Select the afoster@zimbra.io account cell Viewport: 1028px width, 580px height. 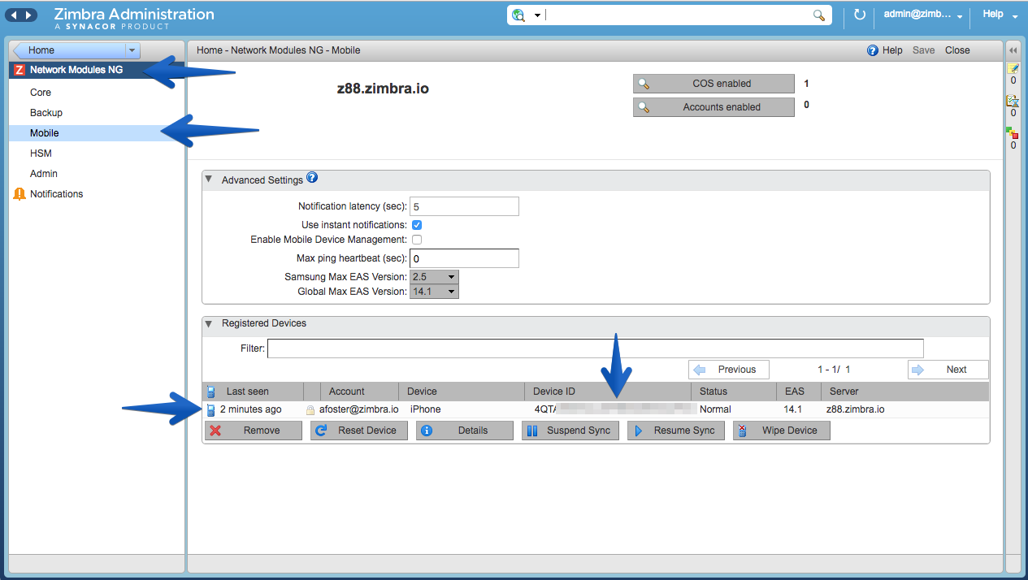click(x=359, y=409)
